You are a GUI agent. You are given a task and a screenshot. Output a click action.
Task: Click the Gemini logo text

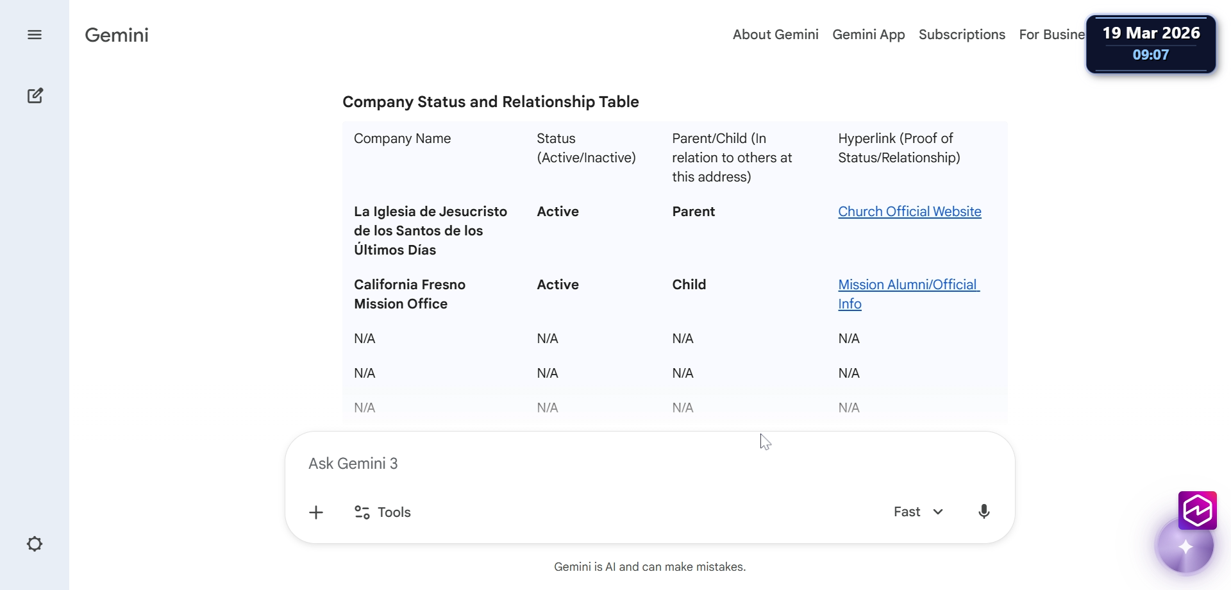pos(117,35)
